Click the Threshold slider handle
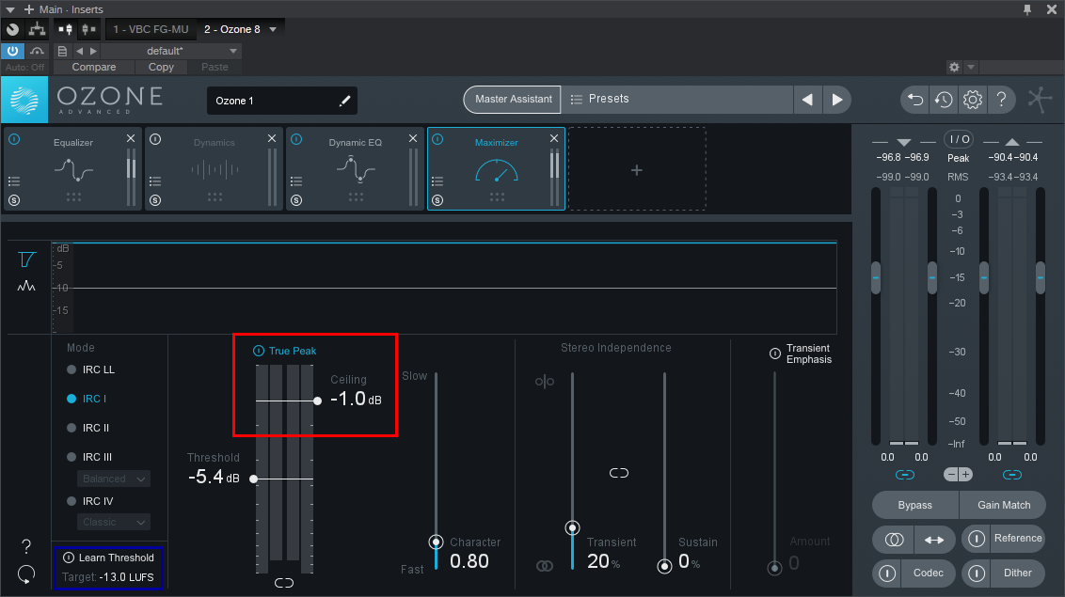The height and width of the screenshot is (597, 1065). [253, 479]
